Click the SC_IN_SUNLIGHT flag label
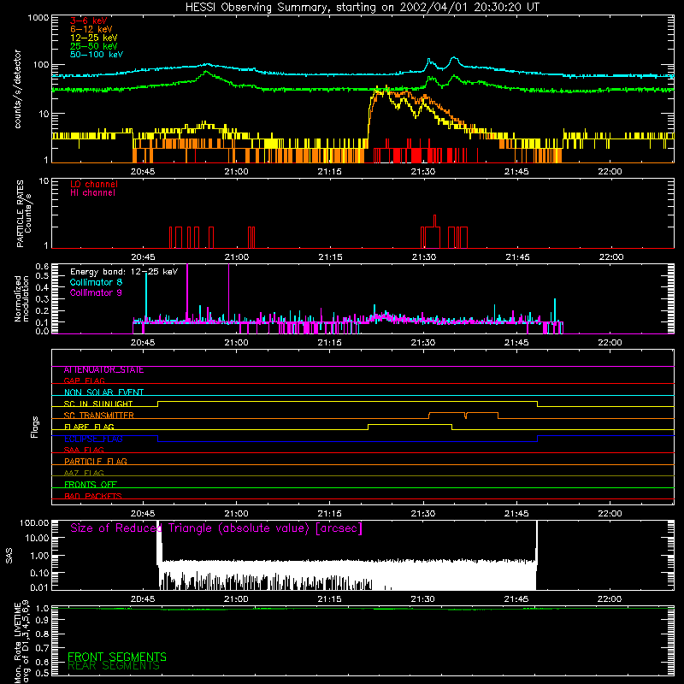Viewport: 684px width, 684px height. [x=98, y=404]
